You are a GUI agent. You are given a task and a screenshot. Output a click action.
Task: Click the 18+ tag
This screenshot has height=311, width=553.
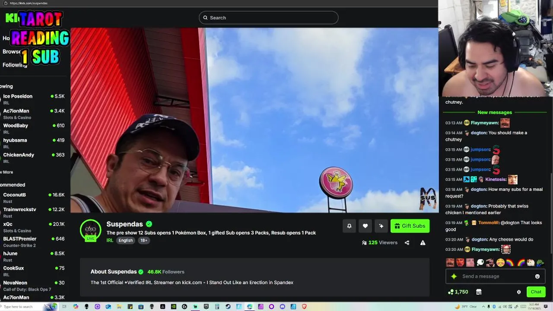pyautogui.click(x=144, y=241)
